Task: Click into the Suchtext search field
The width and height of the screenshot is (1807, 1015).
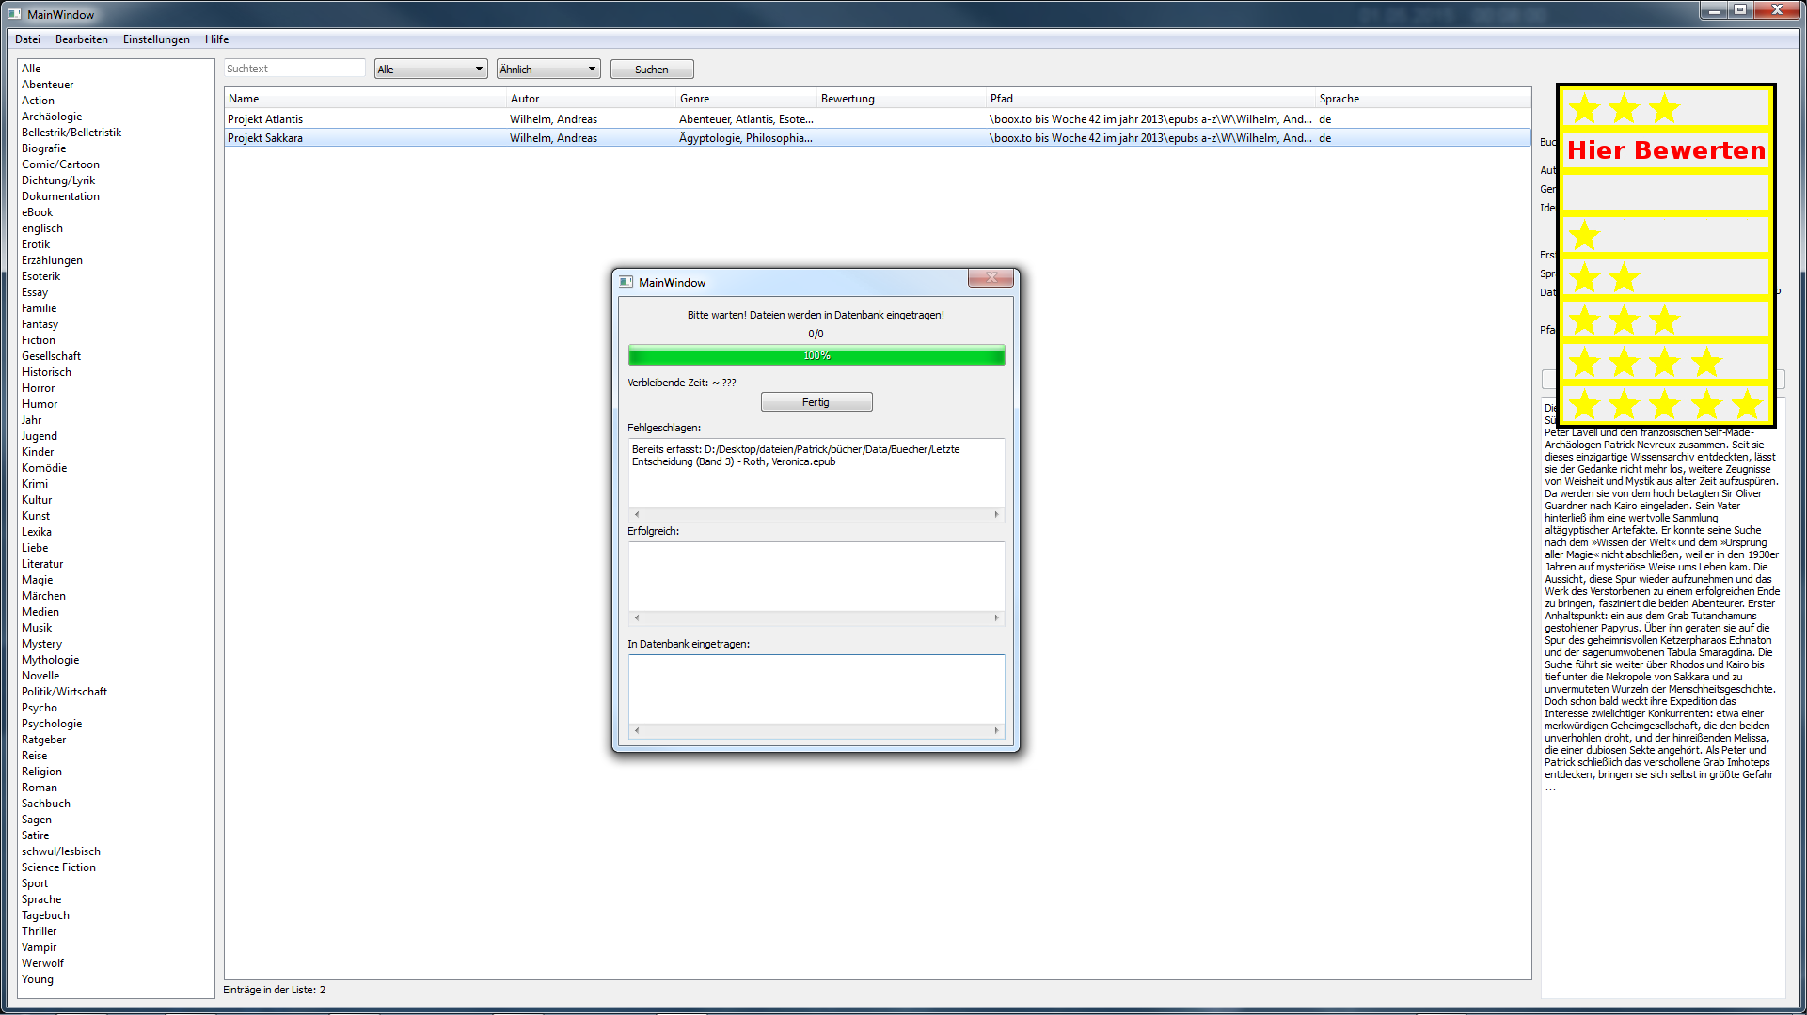Action: coord(293,69)
